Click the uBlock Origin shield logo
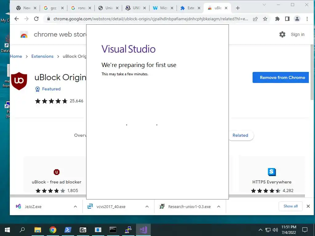 [x=19, y=81]
